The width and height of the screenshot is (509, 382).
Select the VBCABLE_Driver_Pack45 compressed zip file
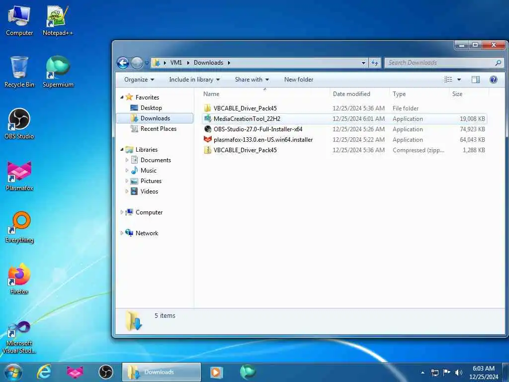tap(344, 150)
